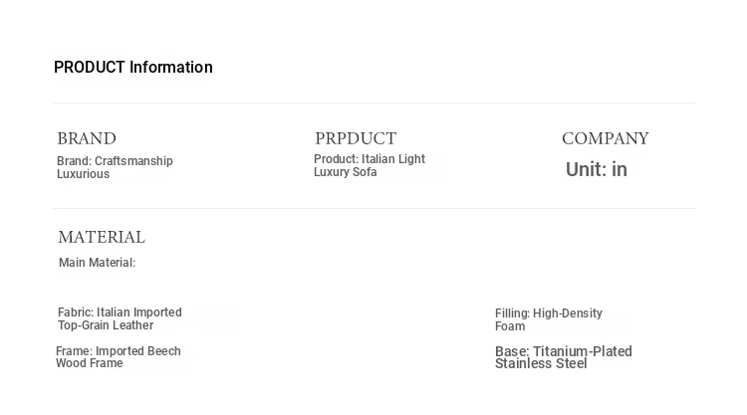
Task: Click the word Luxurious under BRAND
Action: click(83, 174)
